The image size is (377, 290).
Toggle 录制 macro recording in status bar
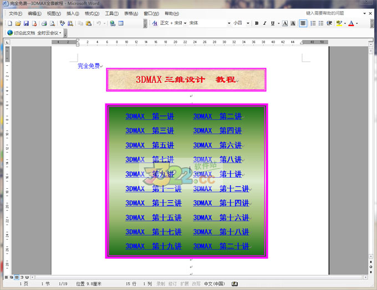tap(161, 284)
